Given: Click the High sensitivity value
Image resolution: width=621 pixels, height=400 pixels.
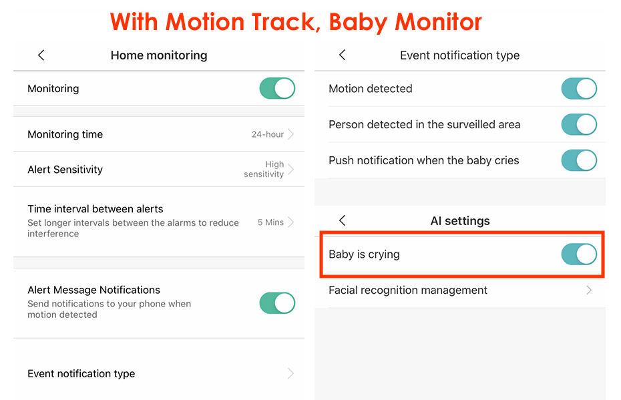Looking at the screenshot, I should tap(264, 170).
